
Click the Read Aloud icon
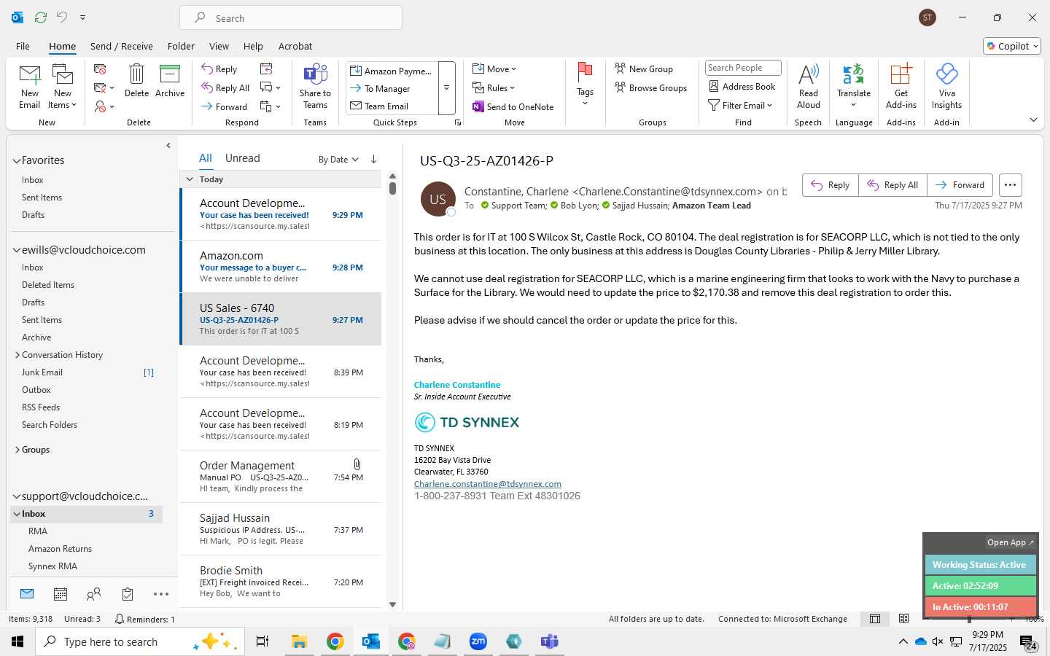tap(809, 74)
